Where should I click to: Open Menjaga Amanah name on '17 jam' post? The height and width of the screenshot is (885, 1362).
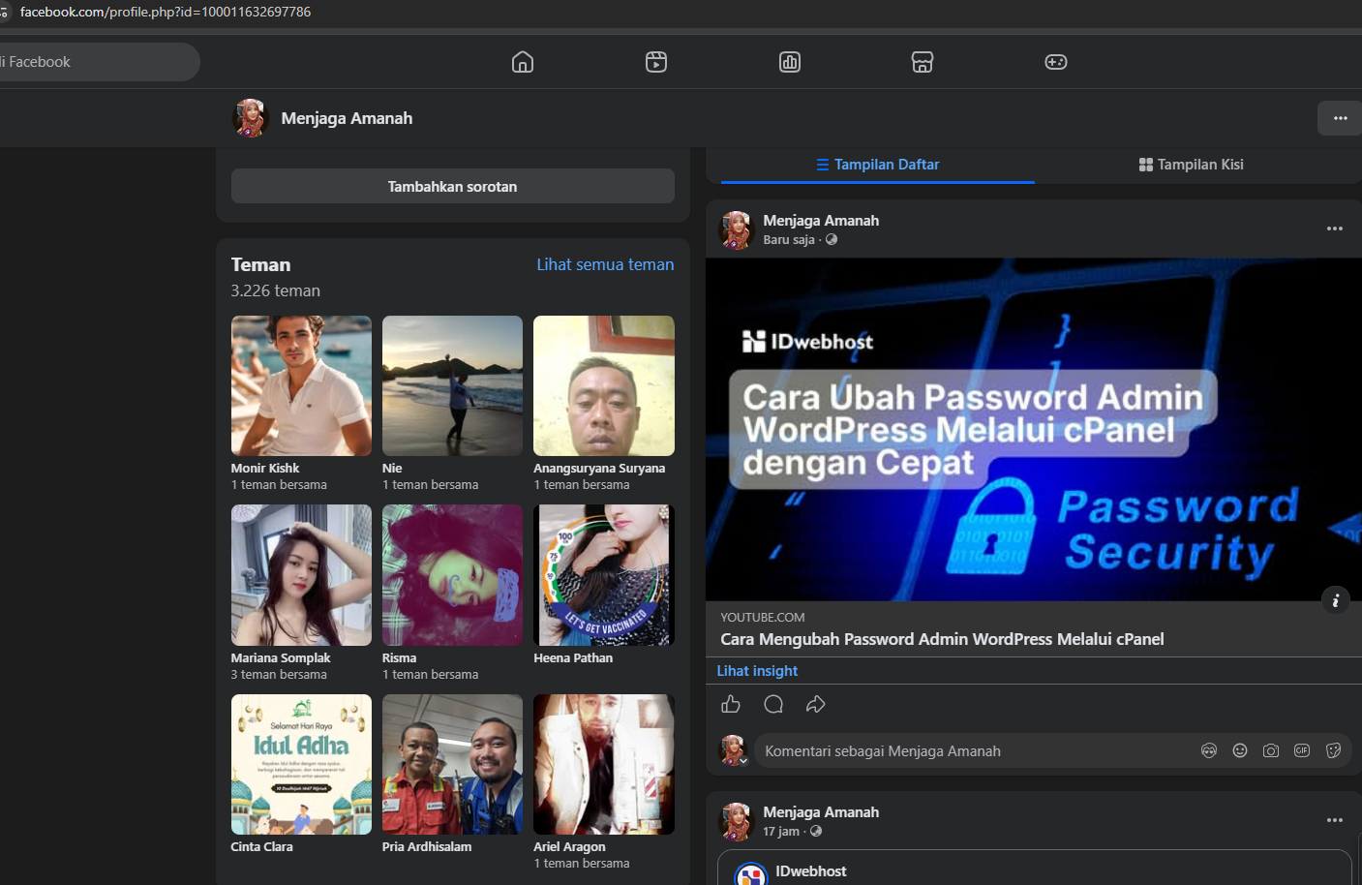821,812
